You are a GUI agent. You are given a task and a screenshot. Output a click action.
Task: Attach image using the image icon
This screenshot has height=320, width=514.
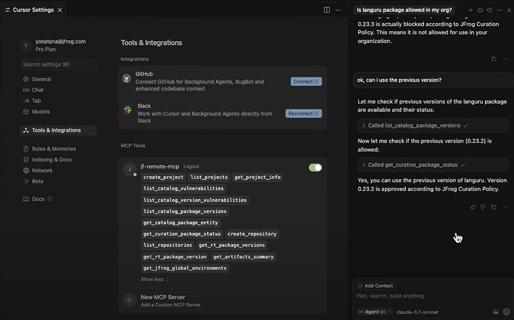pos(496,312)
